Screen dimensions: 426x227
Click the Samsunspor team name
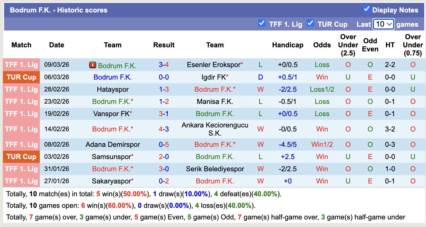(111, 157)
